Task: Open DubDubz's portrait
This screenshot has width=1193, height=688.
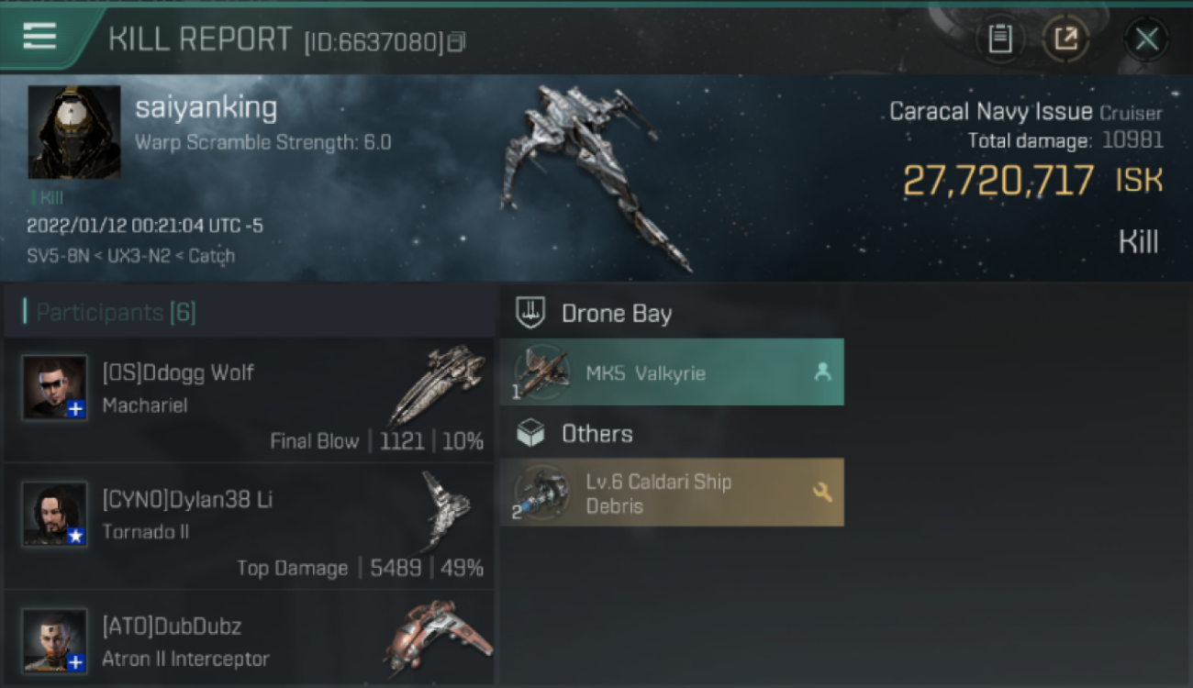Action: (55, 640)
